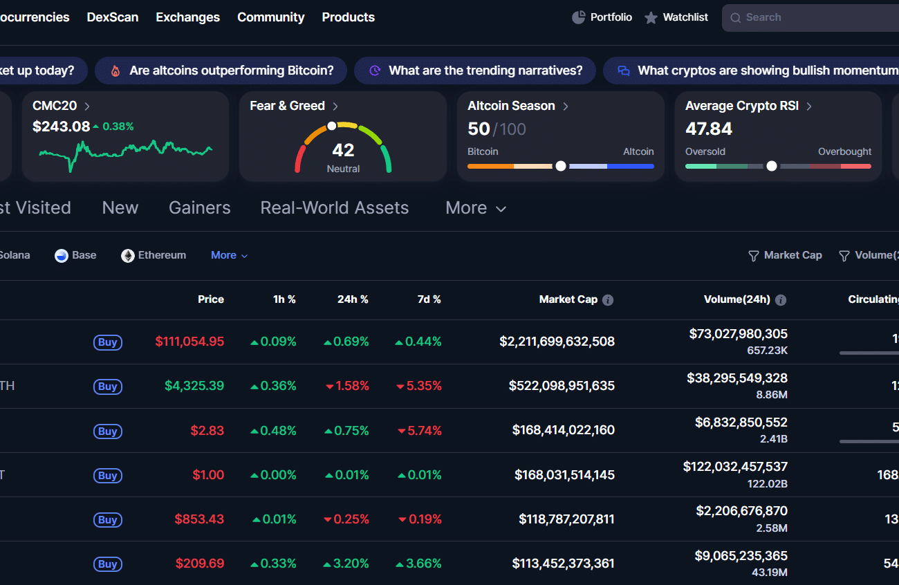
Task: Open the Fear & Greed chevron
Action: click(335, 106)
